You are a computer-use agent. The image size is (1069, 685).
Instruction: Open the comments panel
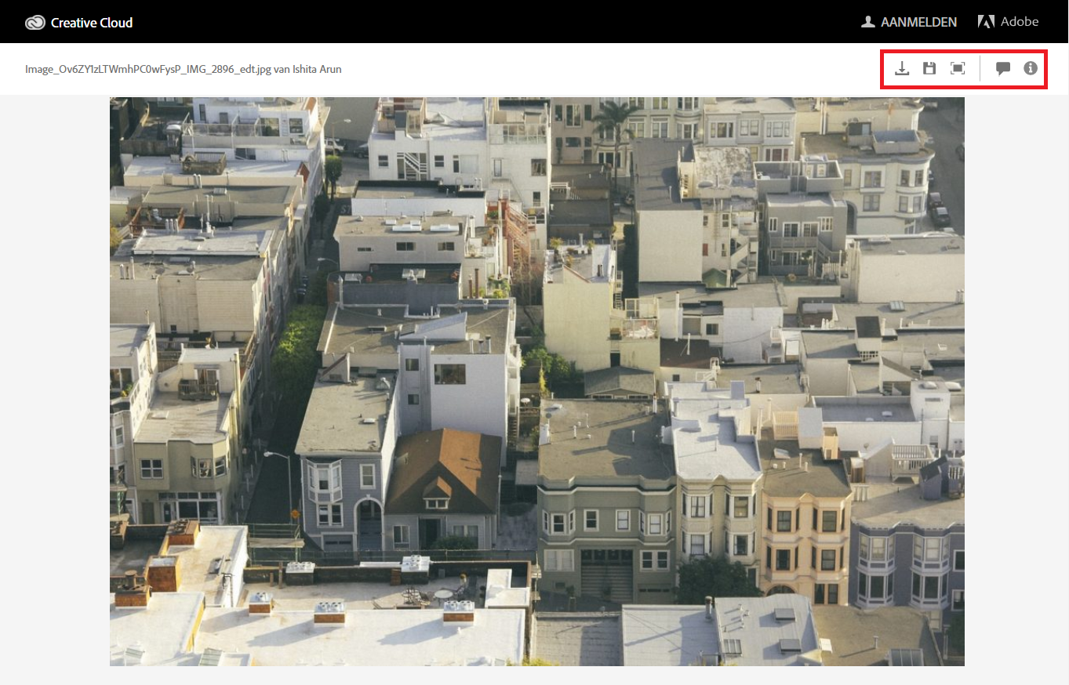(x=1002, y=68)
